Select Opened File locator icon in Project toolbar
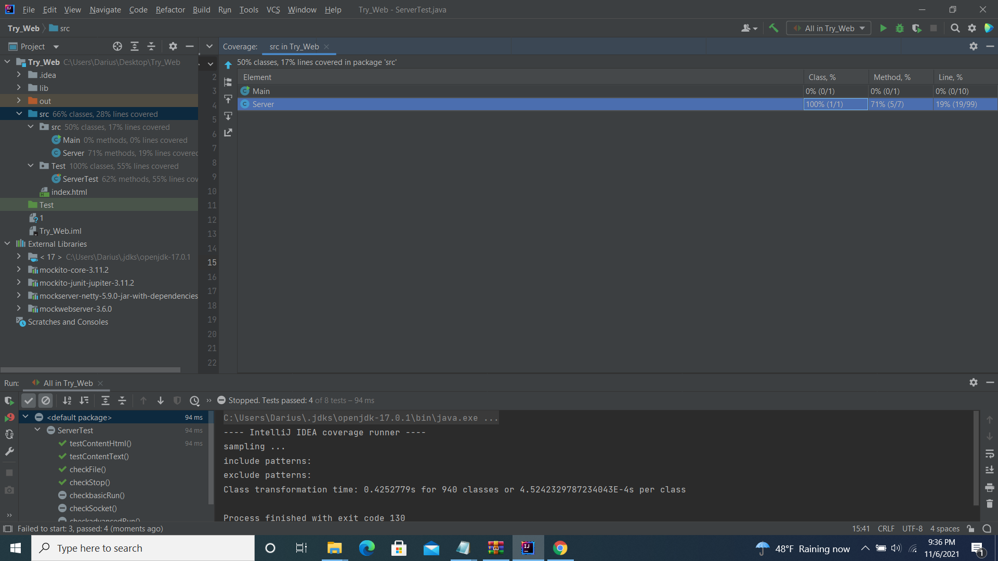998x561 pixels. (117, 46)
